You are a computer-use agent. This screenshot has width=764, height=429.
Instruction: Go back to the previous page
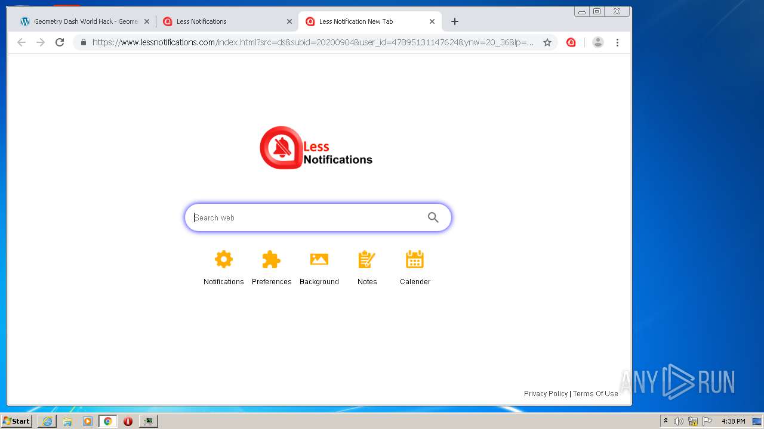pyautogui.click(x=21, y=42)
